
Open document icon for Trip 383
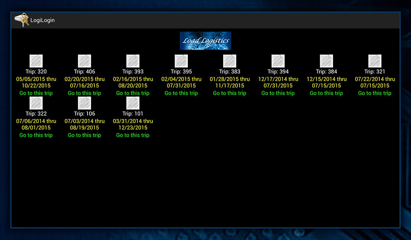230,61
